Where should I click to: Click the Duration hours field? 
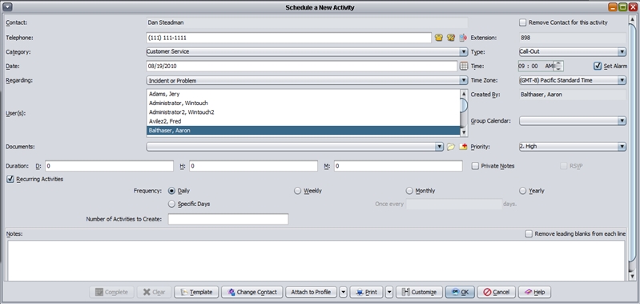[253, 166]
